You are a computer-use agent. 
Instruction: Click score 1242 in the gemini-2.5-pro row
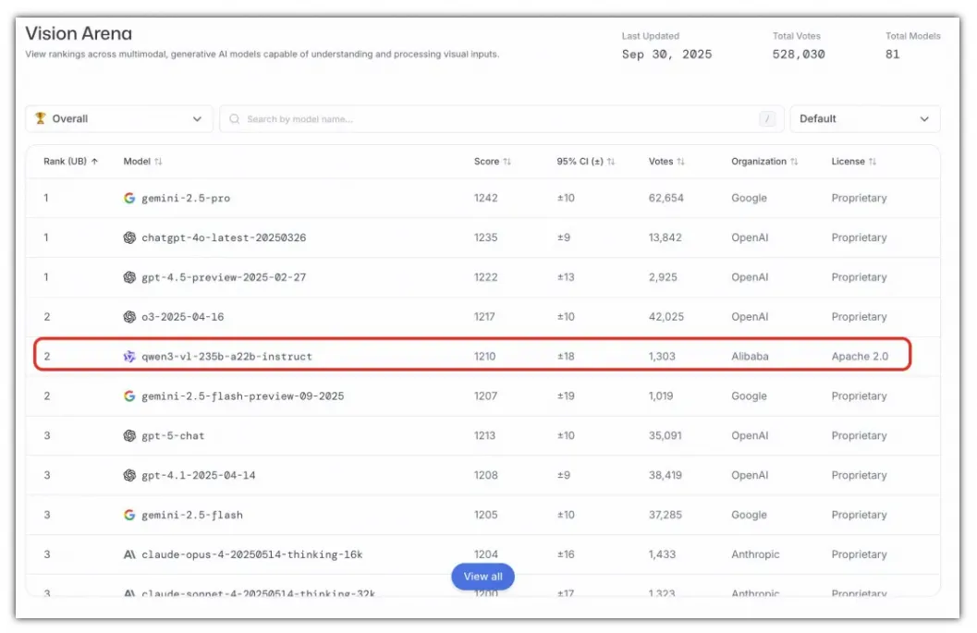pyautogui.click(x=486, y=198)
